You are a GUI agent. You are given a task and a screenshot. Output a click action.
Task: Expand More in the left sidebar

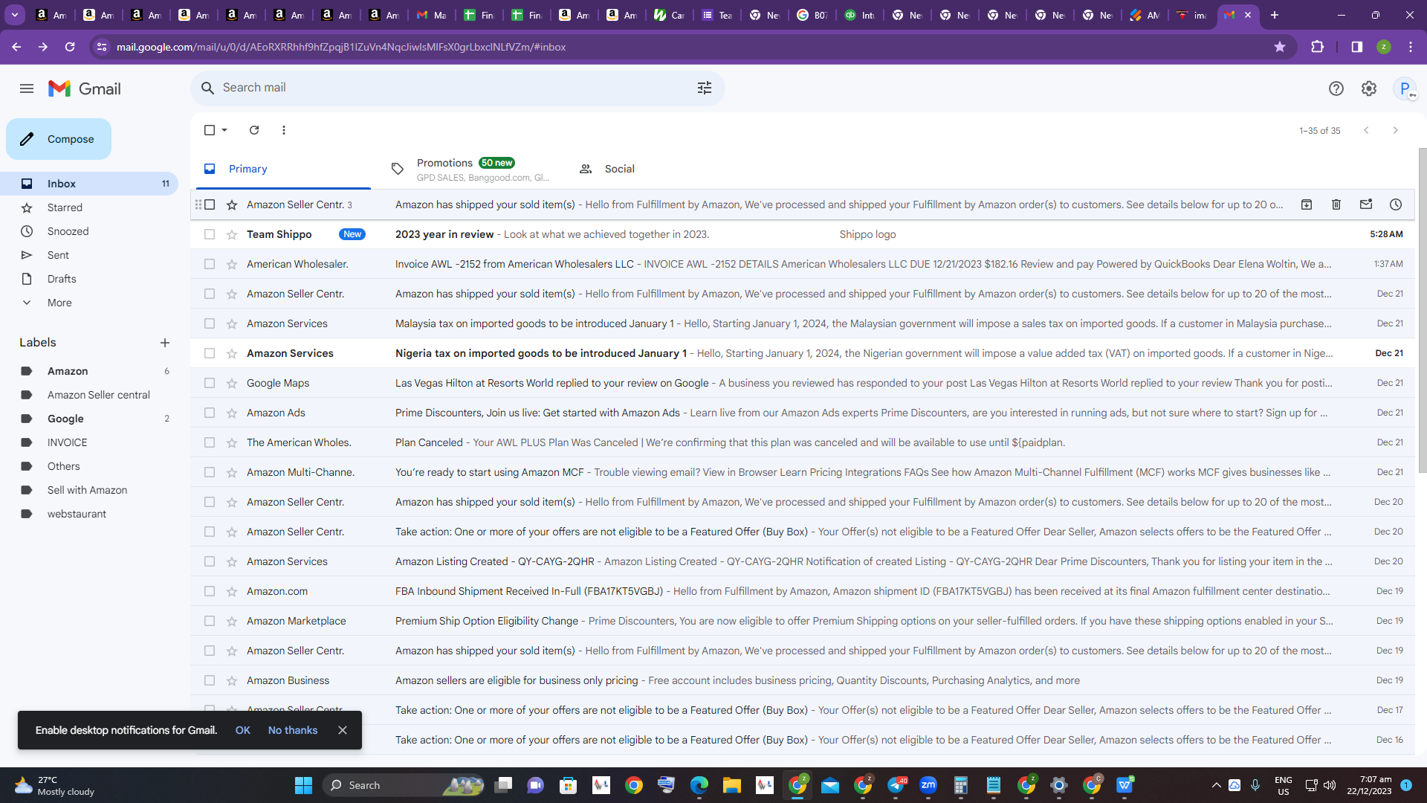59,303
